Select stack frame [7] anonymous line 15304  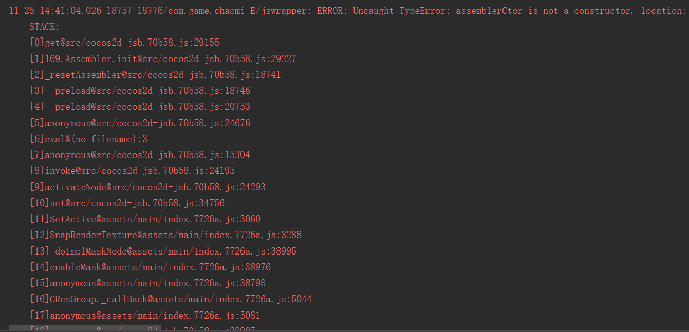tap(140, 155)
